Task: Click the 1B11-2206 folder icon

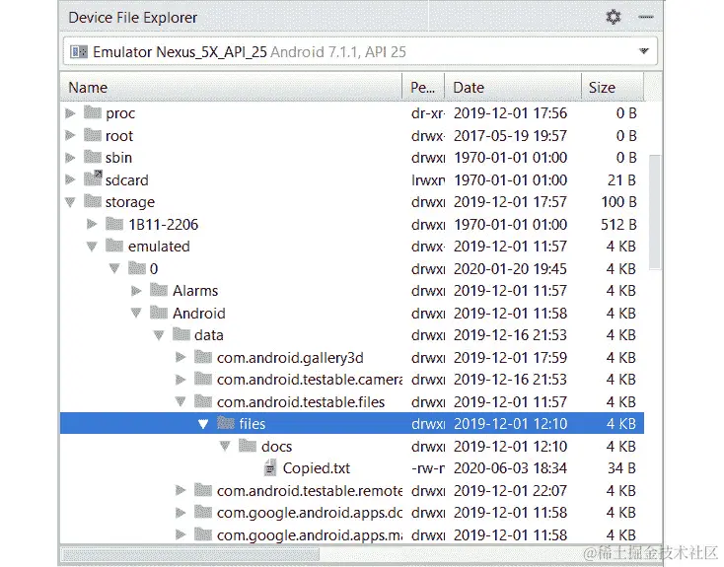Action: click(114, 223)
